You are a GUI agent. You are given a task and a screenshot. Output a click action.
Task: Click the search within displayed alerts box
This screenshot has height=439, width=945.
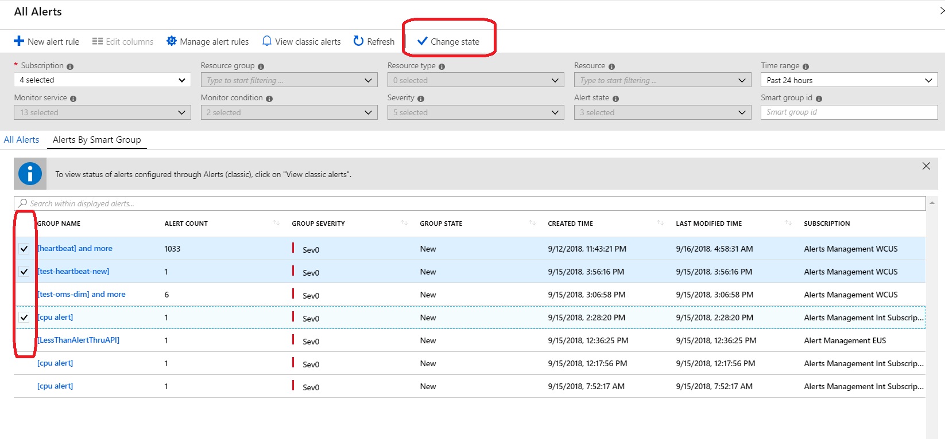(470, 203)
